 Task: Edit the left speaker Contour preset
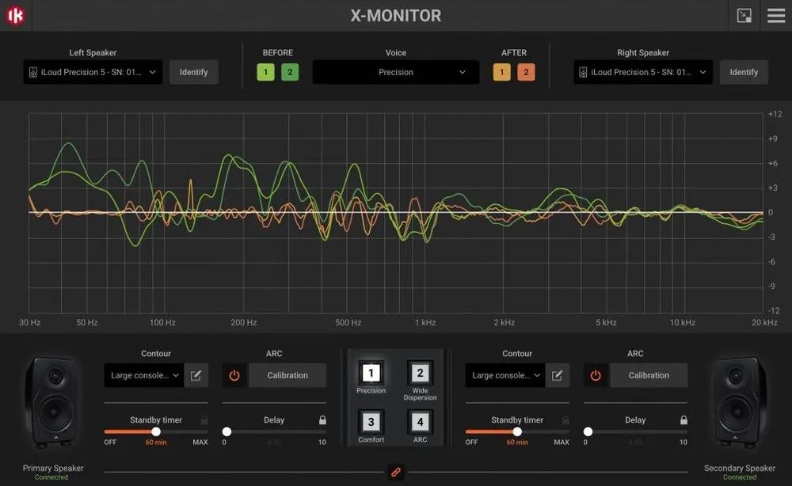[196, 375]
